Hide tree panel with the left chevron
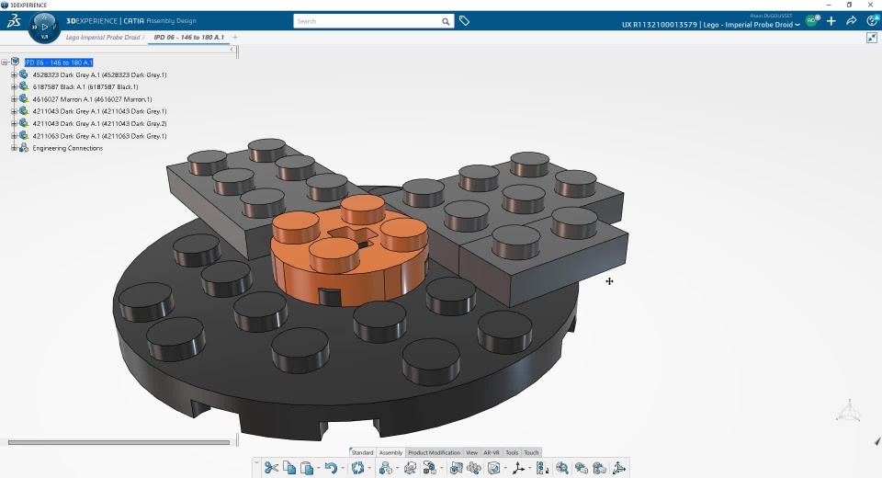Image resolution: width=882 pixels, height=478 pixels. [232, 50]
